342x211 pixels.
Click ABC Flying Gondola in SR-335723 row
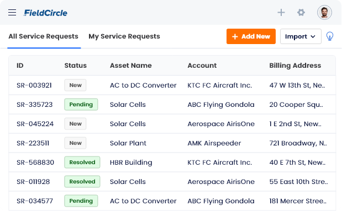point(221,105)
